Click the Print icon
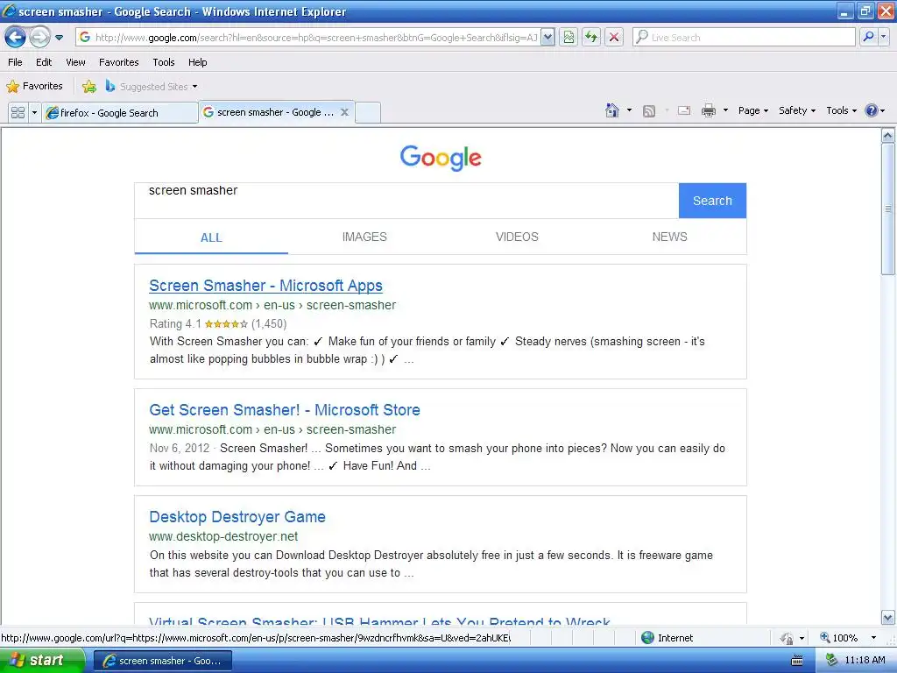 pyautogui.click(x=709, y=110)
